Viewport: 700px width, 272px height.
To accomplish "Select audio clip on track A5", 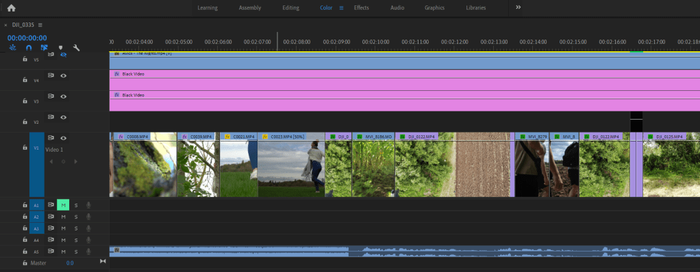I will tap(405, 251).
